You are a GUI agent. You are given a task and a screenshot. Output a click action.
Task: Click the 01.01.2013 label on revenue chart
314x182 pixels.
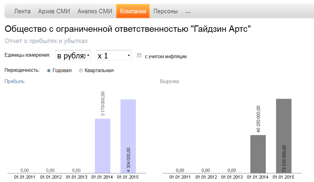pos(232,177)
